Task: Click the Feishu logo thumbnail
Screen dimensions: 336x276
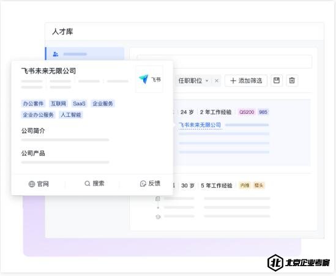Action: tap(149, 80)
